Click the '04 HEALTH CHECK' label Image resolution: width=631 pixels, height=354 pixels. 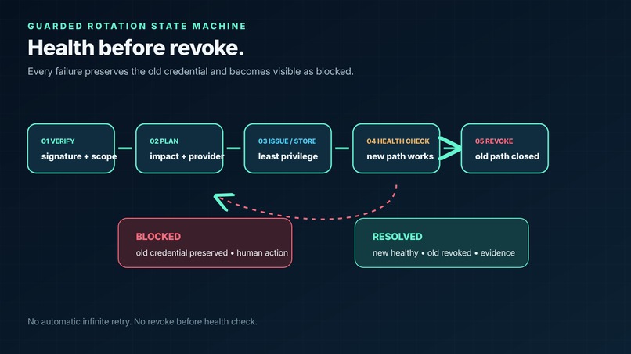coord(398,141)
